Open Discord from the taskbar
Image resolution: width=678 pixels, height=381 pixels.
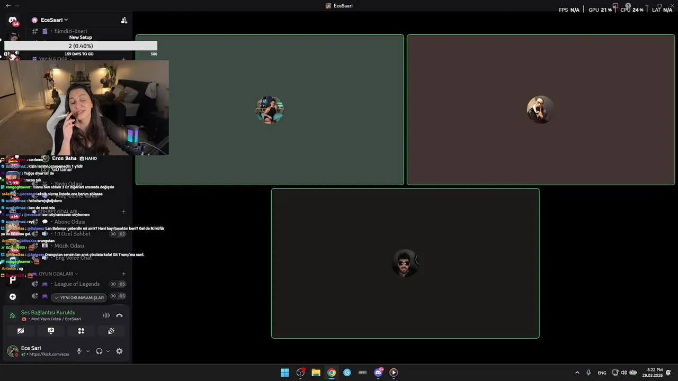[x=378, y=373]
